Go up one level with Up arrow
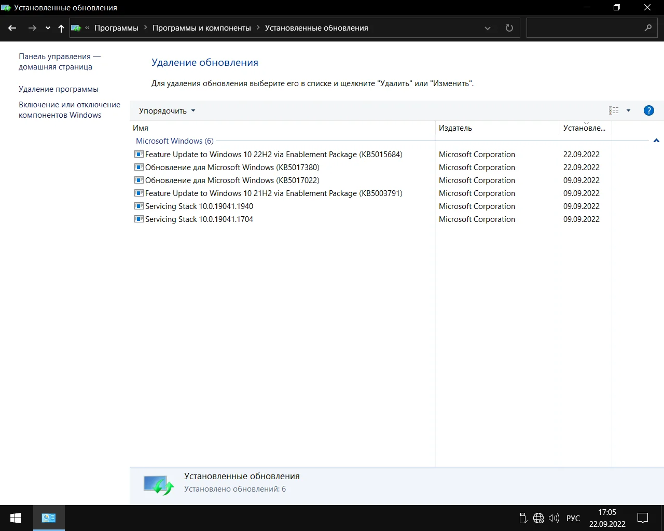The image size is (664, 531). pos(61,29)
